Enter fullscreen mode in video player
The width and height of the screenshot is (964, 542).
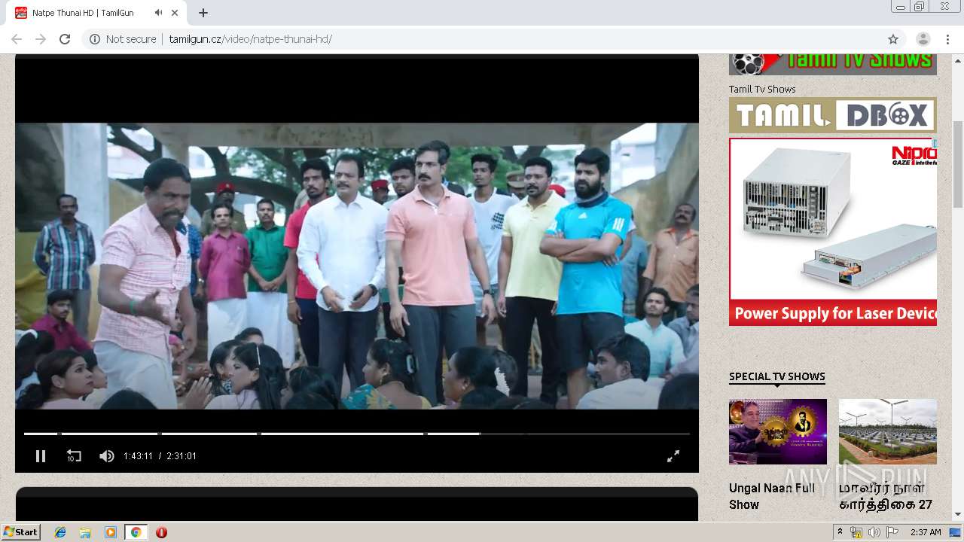pos(673,456)
